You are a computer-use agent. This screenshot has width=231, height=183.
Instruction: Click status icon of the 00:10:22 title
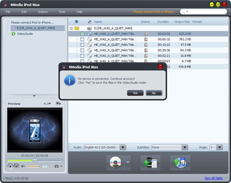(146, 45)
